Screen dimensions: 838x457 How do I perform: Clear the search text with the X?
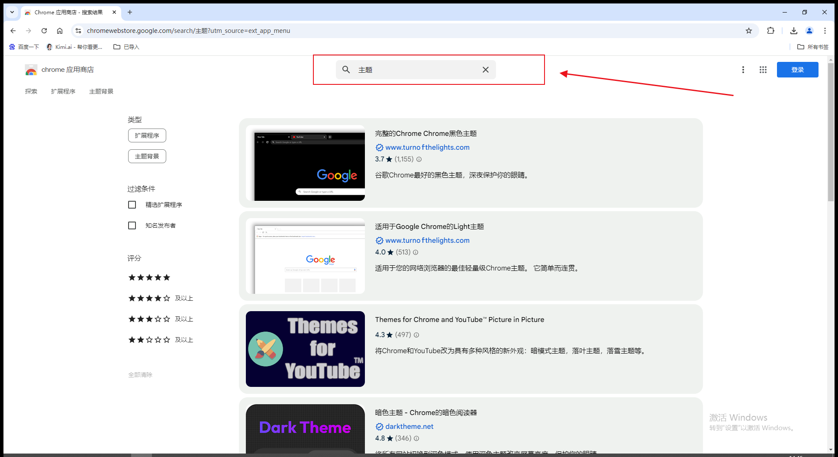tap(486, 70)
